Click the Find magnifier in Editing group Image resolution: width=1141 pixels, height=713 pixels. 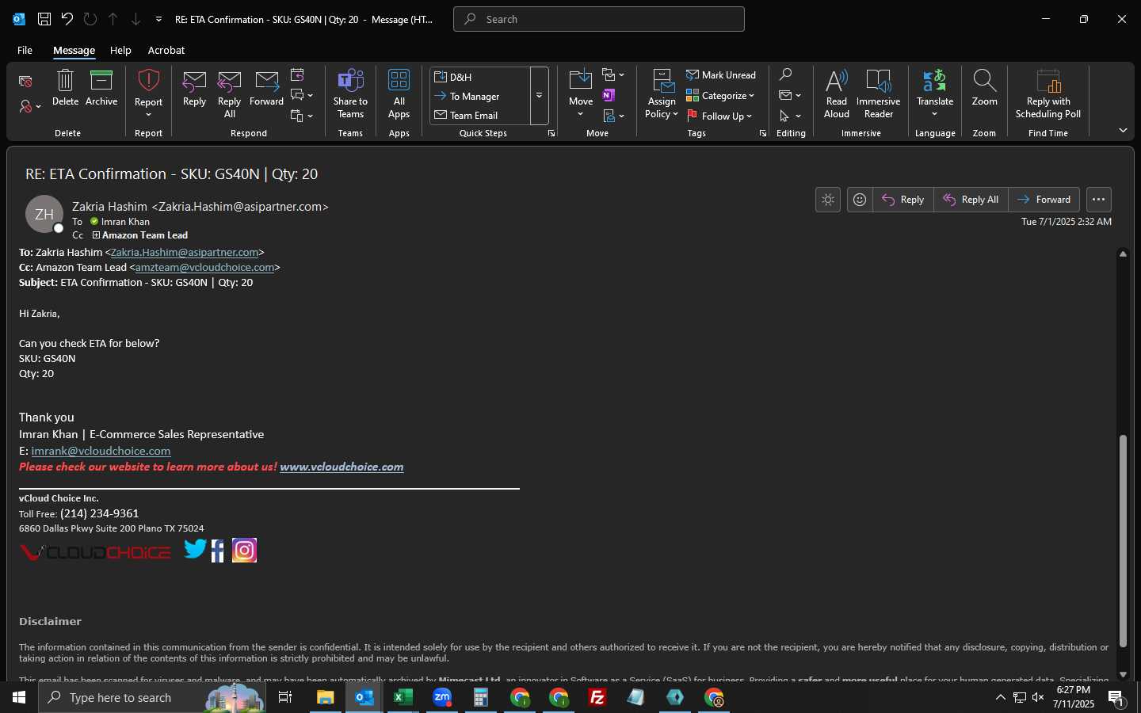(785, 74)
